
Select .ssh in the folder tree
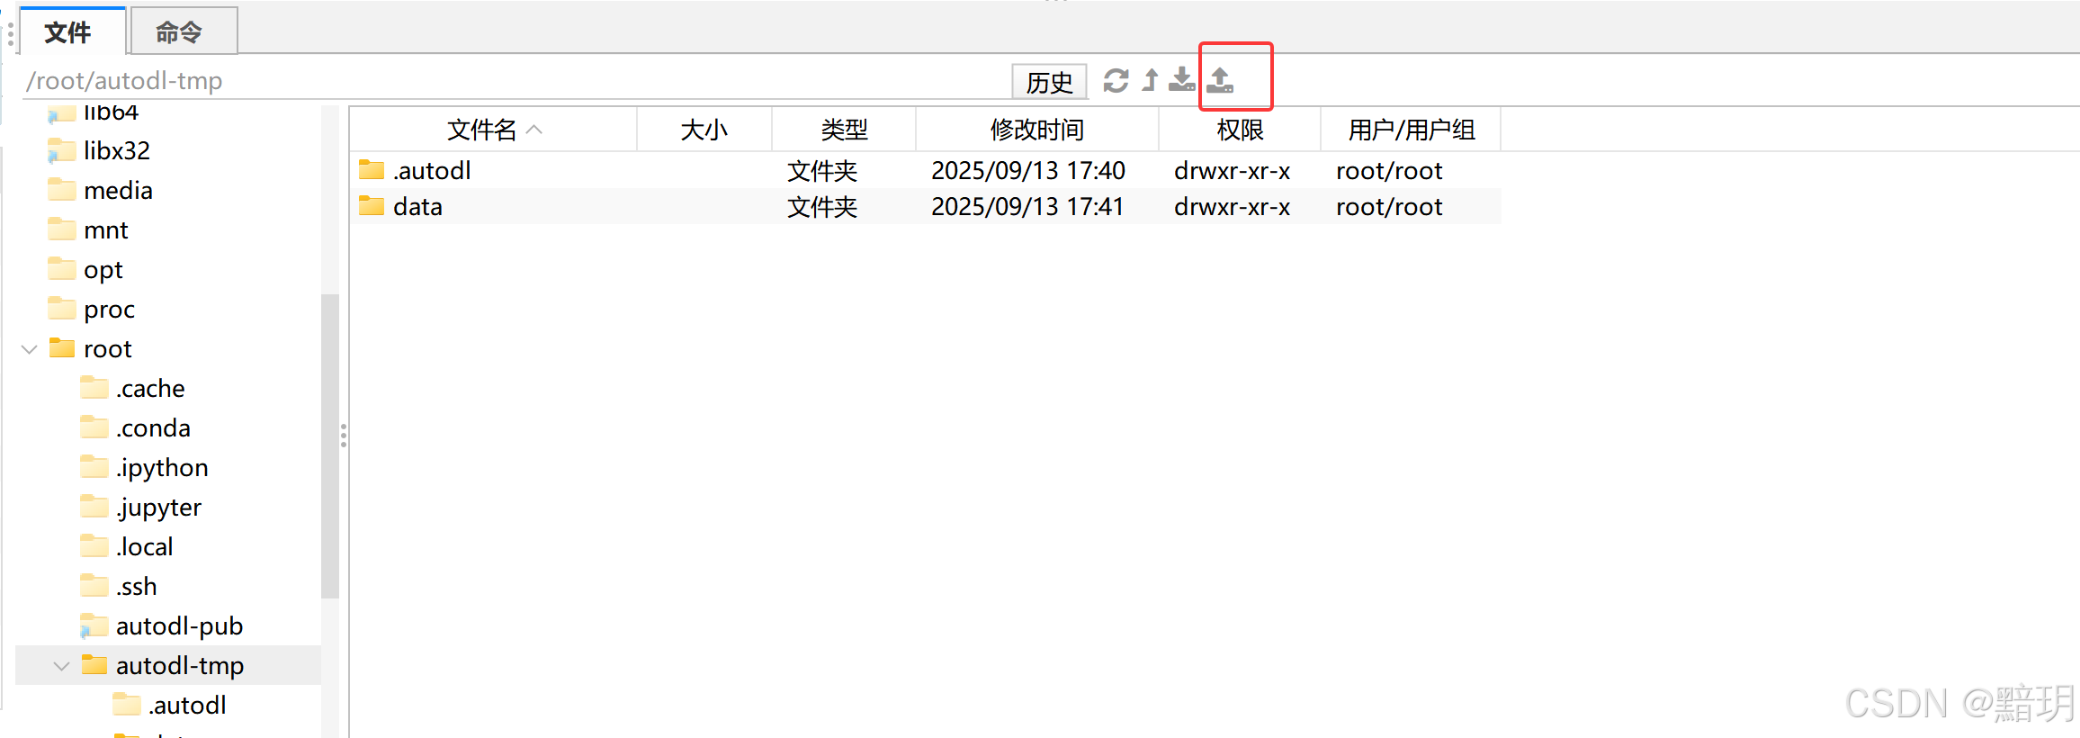[136, 586]
